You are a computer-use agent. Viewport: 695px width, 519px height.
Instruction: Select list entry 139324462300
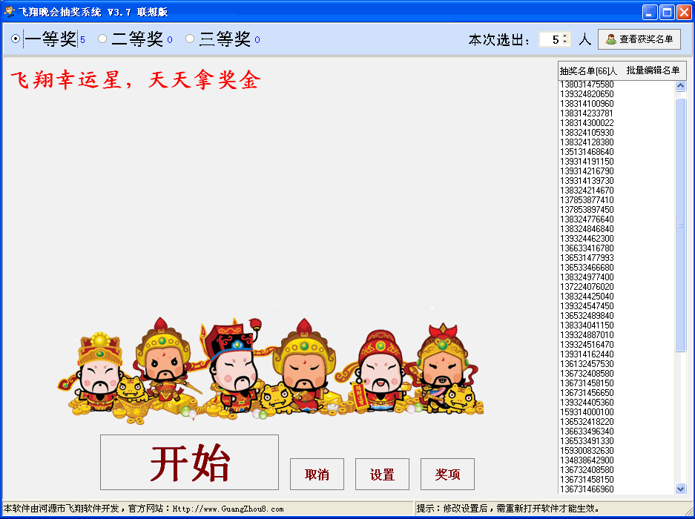pos(587,239)
